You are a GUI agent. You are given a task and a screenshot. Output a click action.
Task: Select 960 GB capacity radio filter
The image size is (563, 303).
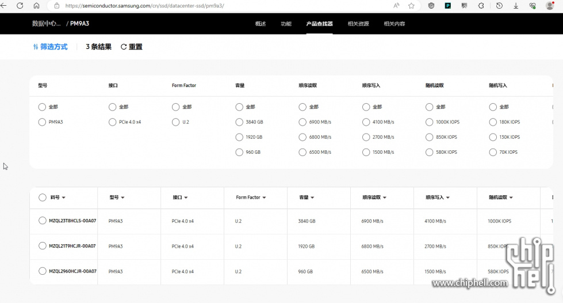[x=239, y=152]
